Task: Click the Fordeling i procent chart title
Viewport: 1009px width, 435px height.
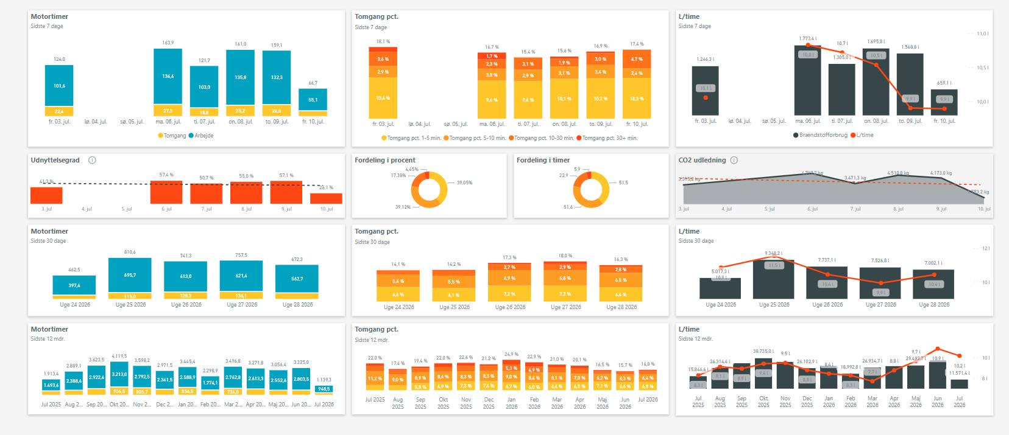Action: click(385, 160)
